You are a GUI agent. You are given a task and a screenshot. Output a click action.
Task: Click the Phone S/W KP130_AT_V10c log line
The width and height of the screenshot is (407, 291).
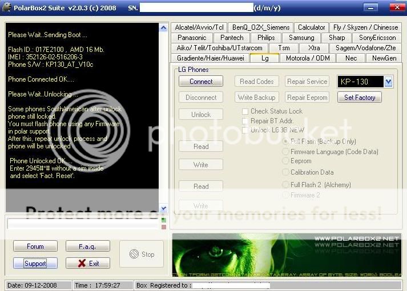point(51,64)
